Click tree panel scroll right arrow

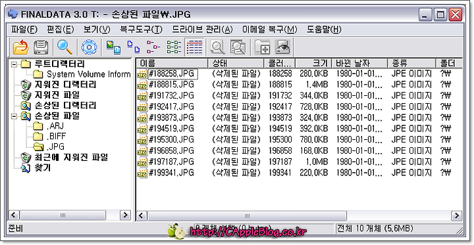(x=126, y=215)
